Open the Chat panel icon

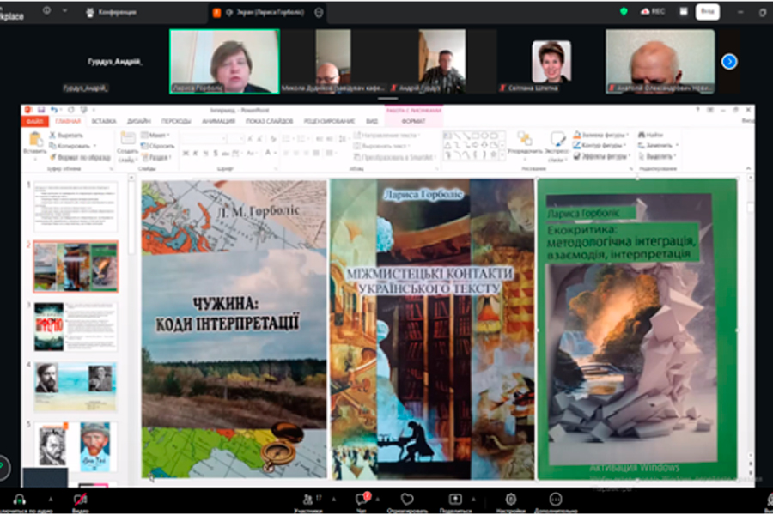click(362, 499)
